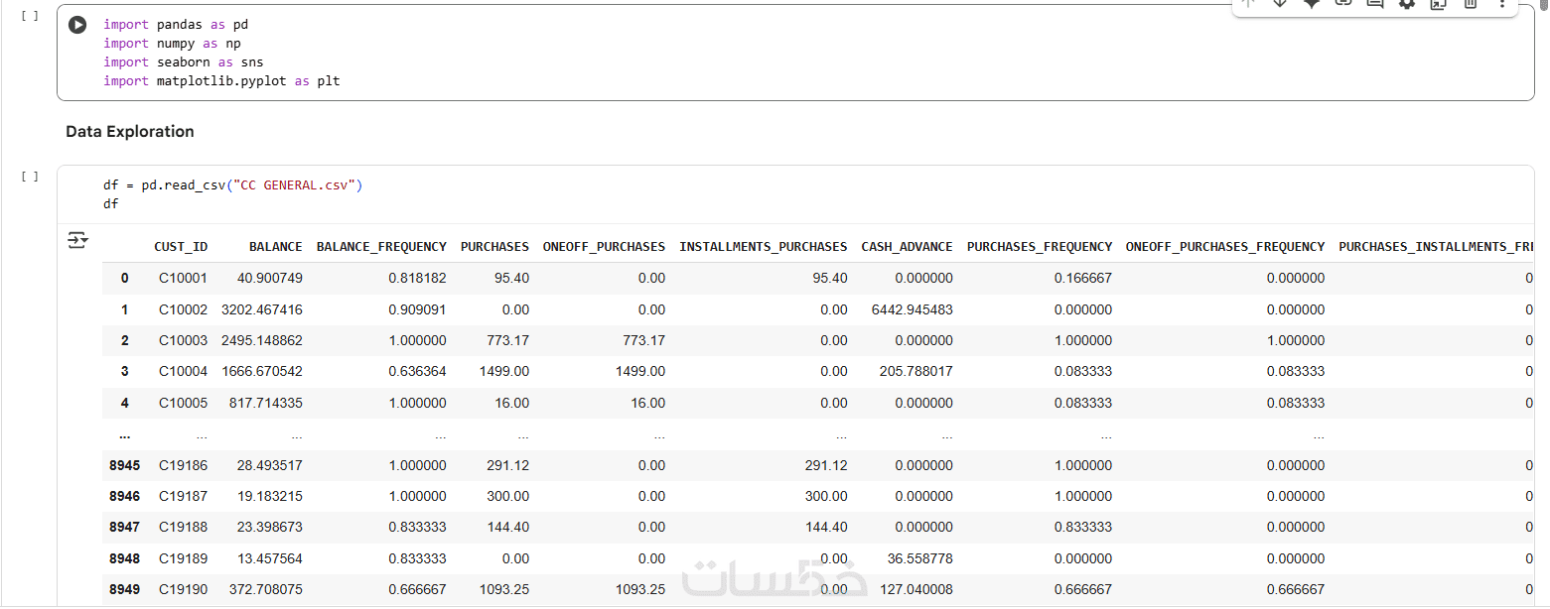1550x609 pixels.
Task: Click execution brackets of the read_csv cell
Action: (x=30, y=177)
